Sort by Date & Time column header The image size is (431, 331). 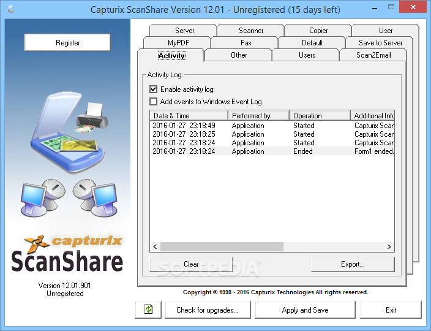189,116
